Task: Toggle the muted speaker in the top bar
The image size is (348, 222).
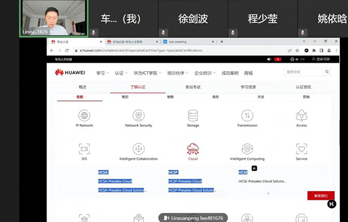Action: coord(269,59)
